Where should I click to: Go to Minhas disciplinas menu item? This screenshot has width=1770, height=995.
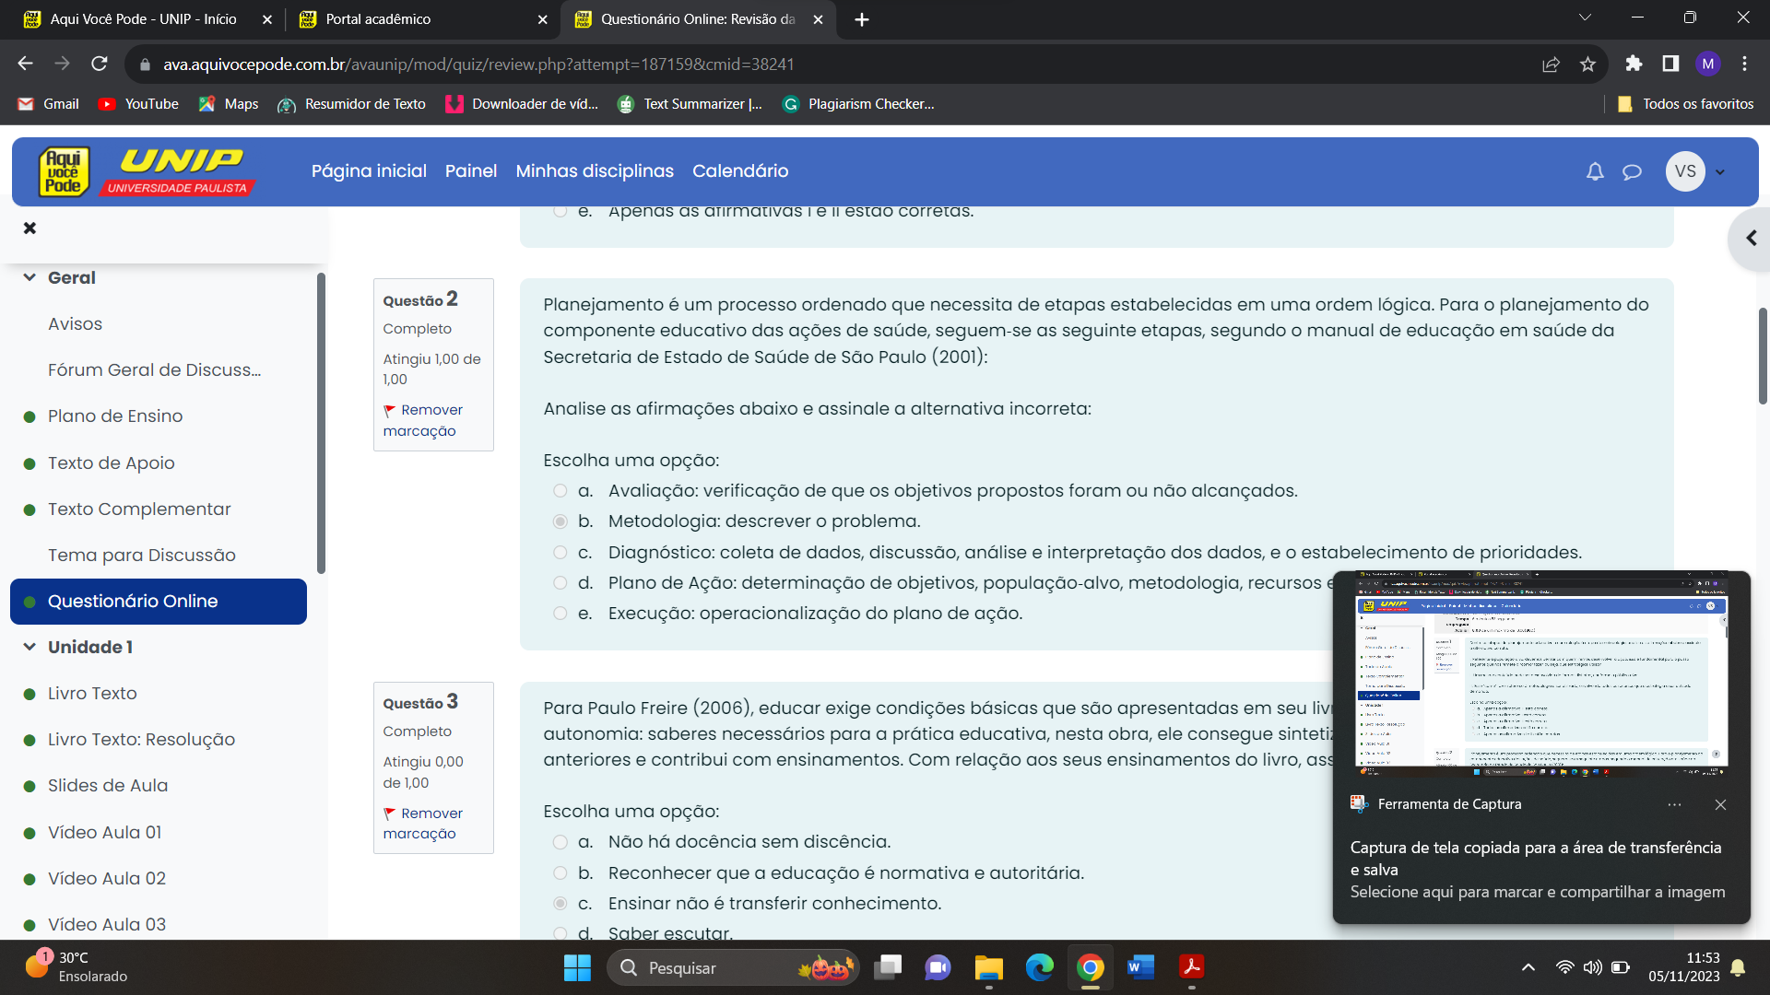[595, 171]
